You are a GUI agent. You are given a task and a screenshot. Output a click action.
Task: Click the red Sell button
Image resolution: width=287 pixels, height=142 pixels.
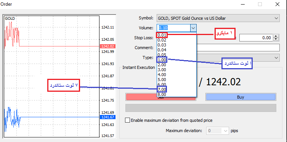[161, 97]
